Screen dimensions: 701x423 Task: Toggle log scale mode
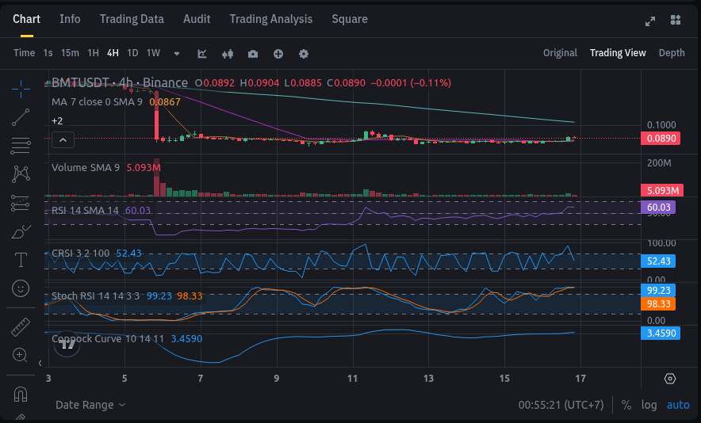649,405
